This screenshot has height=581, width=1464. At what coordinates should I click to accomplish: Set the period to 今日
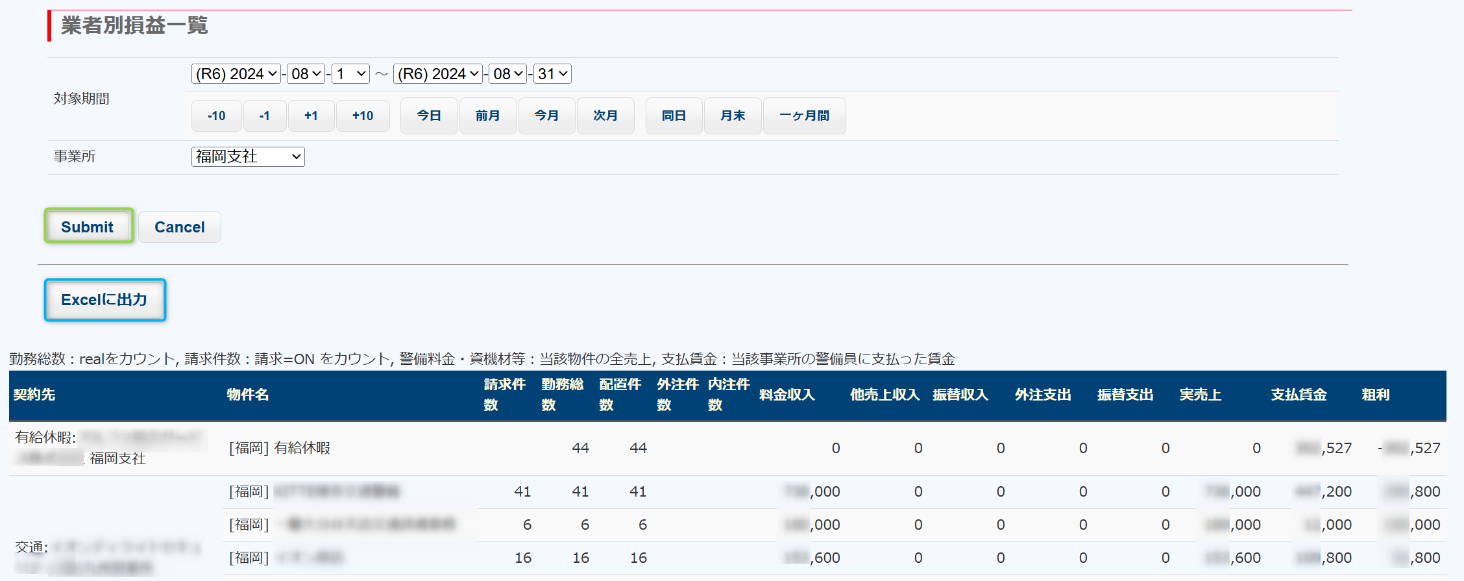coord(429,116)
